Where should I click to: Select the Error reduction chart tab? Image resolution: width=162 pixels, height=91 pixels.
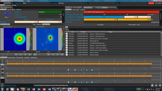[x=20, y=58]
